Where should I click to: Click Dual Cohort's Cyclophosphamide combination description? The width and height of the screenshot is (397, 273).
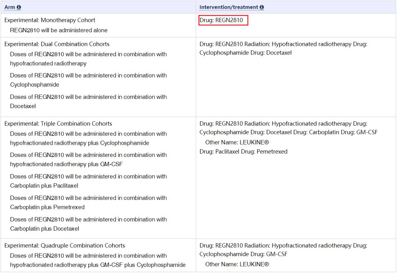point(88,80)
